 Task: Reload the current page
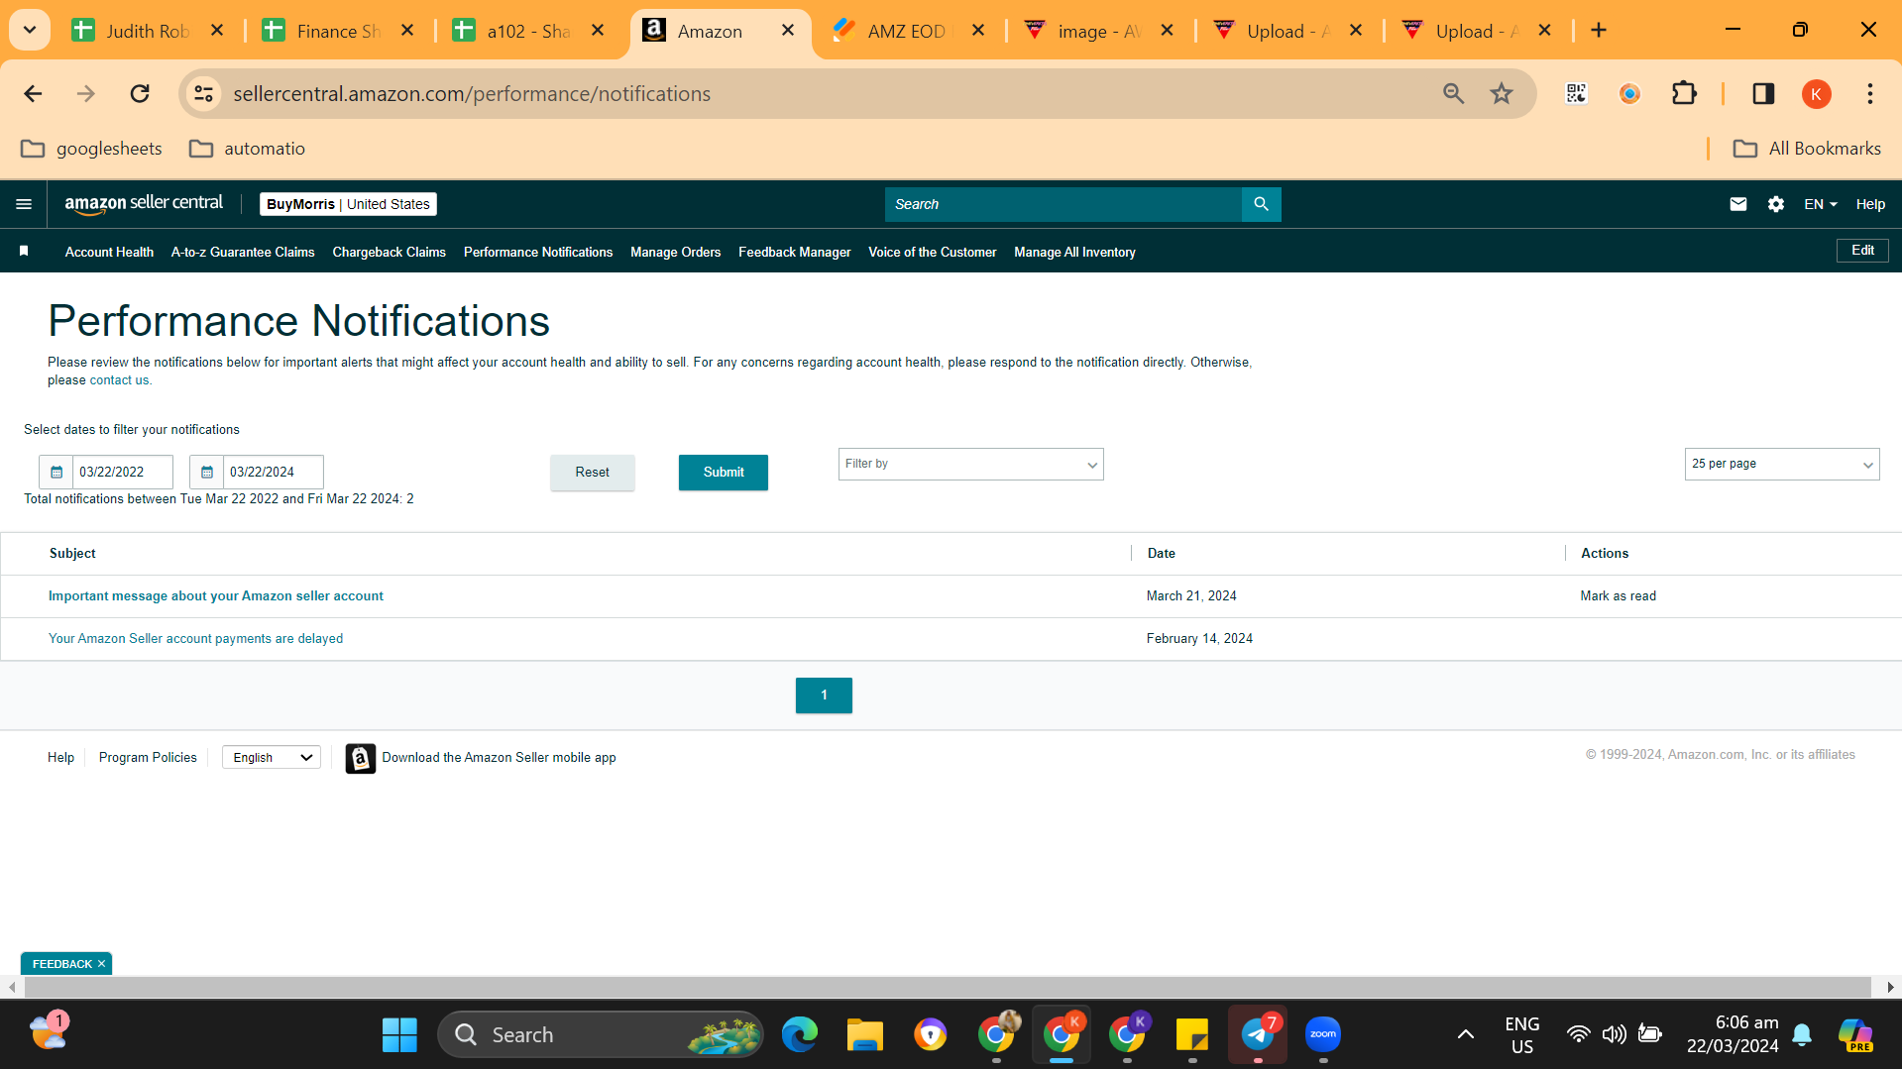point(140,94)
